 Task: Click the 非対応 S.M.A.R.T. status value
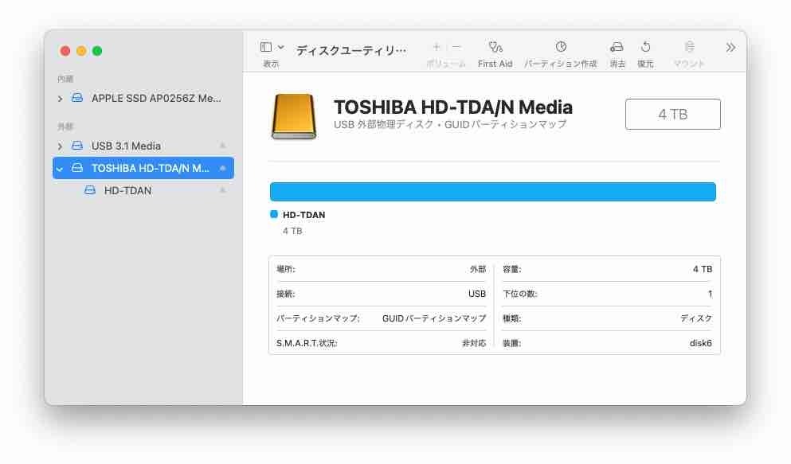point(474,343)
